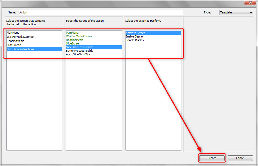Choose the Activate Screen action
Screen dimensions: 258x166
coord(136,33)
